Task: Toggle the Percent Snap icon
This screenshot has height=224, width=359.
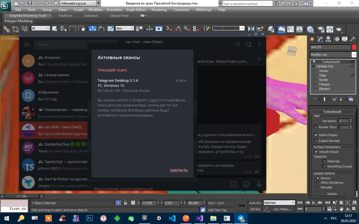Action: point(187,29)
